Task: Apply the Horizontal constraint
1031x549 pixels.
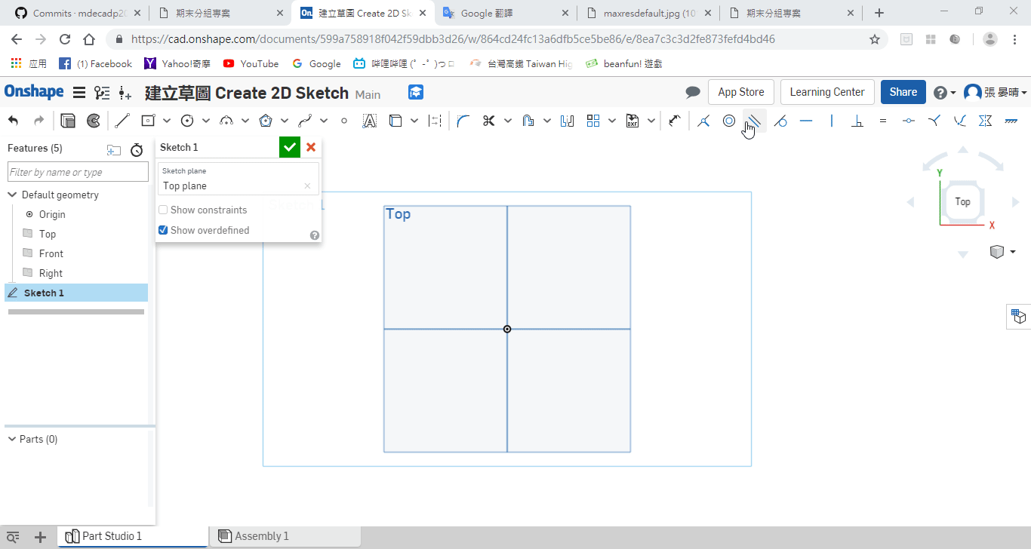Action: point(806,121)
